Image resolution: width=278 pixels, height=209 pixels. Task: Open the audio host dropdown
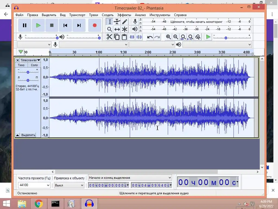point(34,44)
